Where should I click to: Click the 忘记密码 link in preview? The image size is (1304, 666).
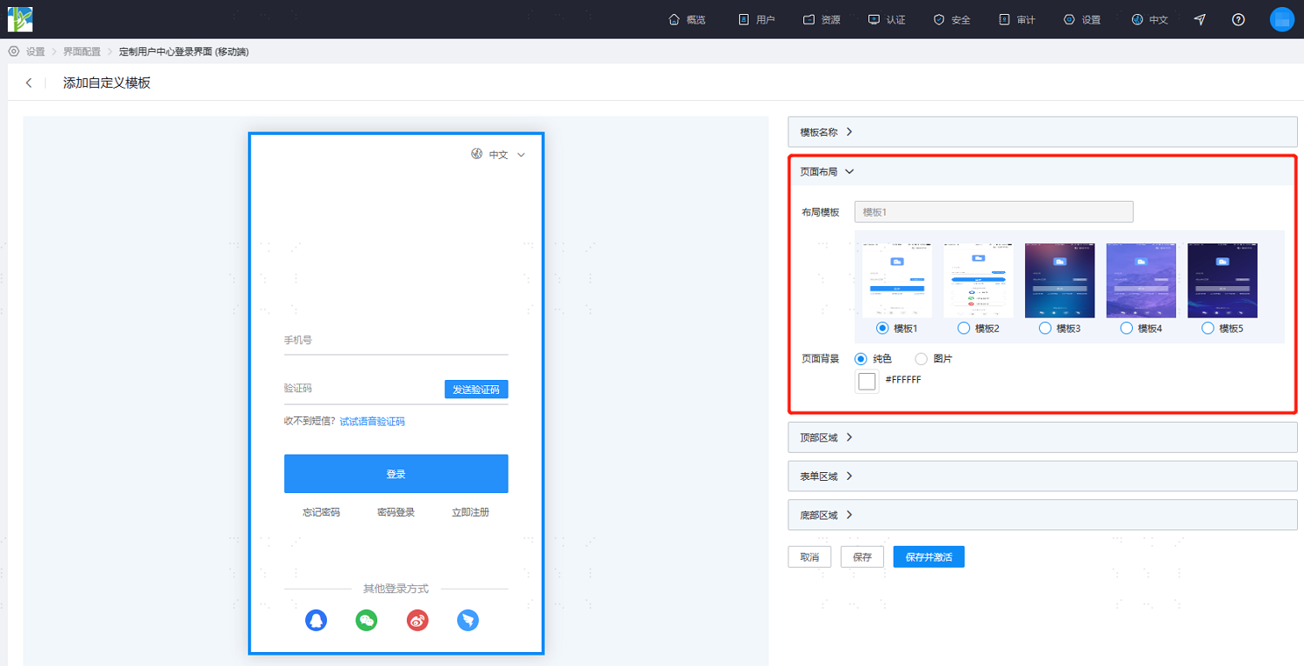coord(321,513)
